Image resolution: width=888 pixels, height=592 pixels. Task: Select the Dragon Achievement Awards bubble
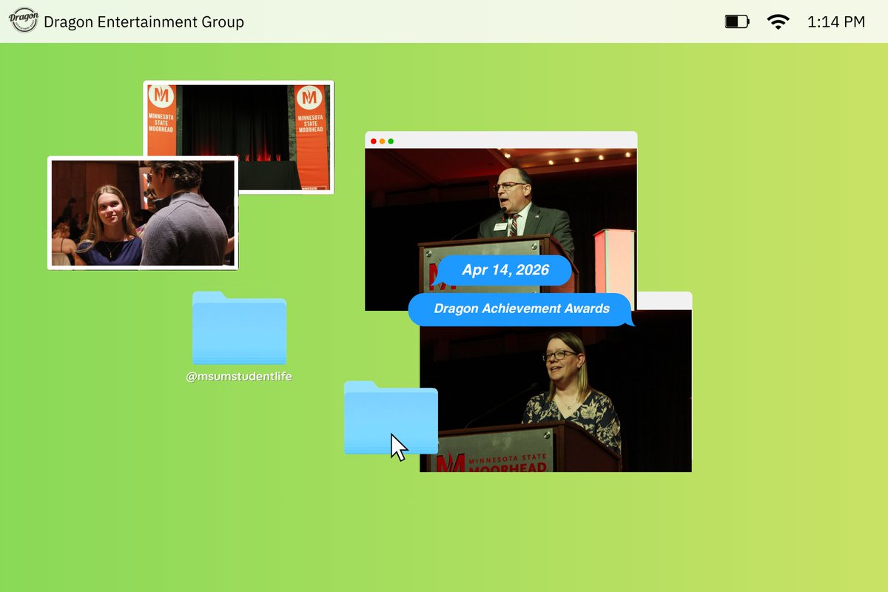[522, 309]
